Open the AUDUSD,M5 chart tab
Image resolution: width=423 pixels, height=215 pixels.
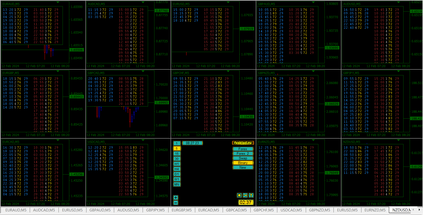pos(128,210)
